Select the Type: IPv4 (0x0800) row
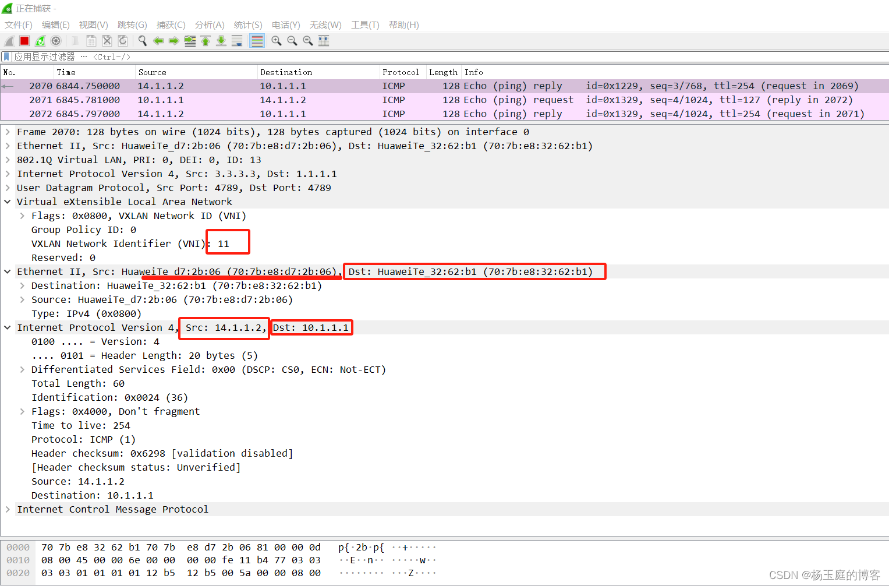 point(86,314)
